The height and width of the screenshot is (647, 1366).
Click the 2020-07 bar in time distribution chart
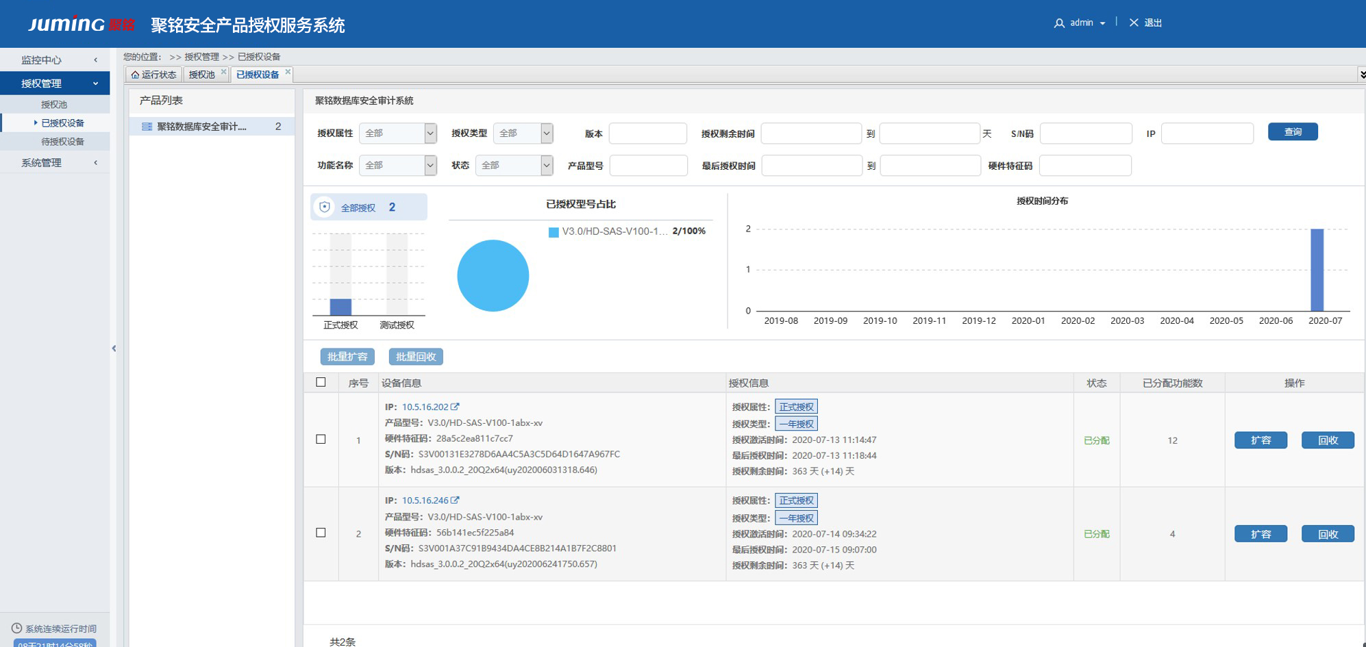[1317, 270]
